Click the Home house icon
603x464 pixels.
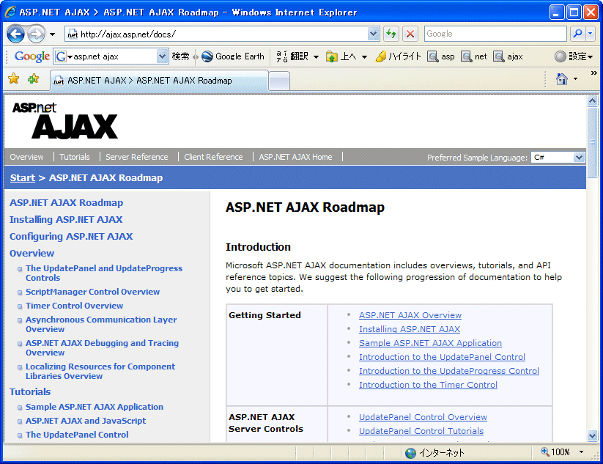(x=561, y=79)
